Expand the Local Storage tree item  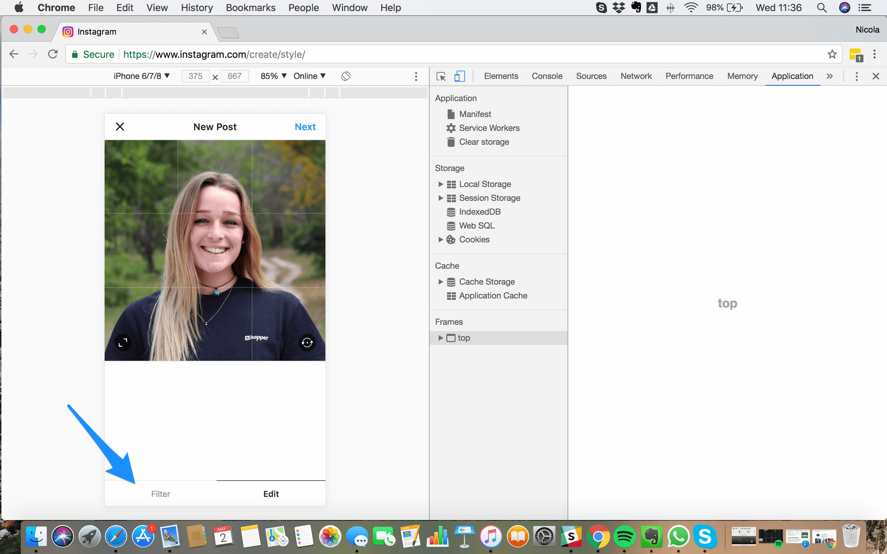click(441, 184)
